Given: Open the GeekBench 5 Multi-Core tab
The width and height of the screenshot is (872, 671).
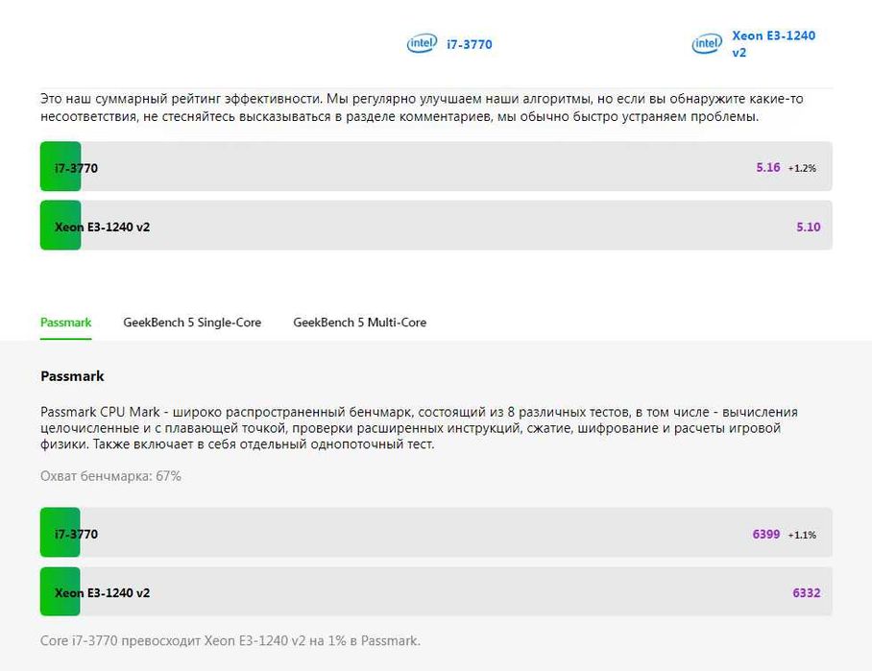Looking at the screenshot, I should pyautogui.click(x=359, y=323).
